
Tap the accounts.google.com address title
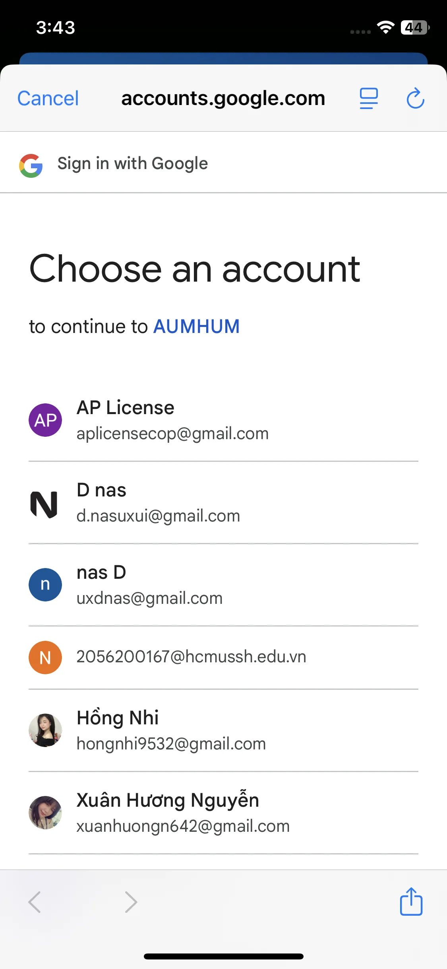pyautogui.click(x=223, y=99)
